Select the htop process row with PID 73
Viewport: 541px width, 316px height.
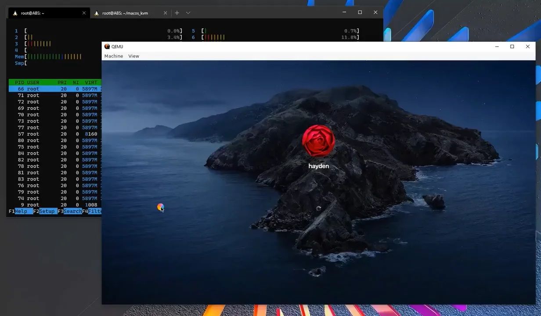click(x=55, y=121)
